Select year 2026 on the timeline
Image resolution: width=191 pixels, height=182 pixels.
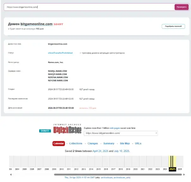(x=180, y=169)
